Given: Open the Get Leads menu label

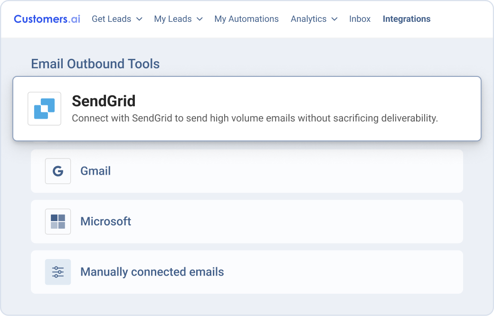Looking at the screenshot, I should [112, 19].
